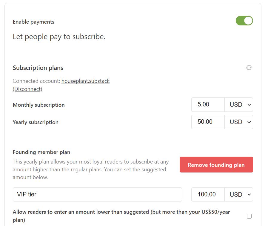Viewport: 265px width, 226px height.
Task: Click the founding plan suggested amount field
Action: (208, 194)
